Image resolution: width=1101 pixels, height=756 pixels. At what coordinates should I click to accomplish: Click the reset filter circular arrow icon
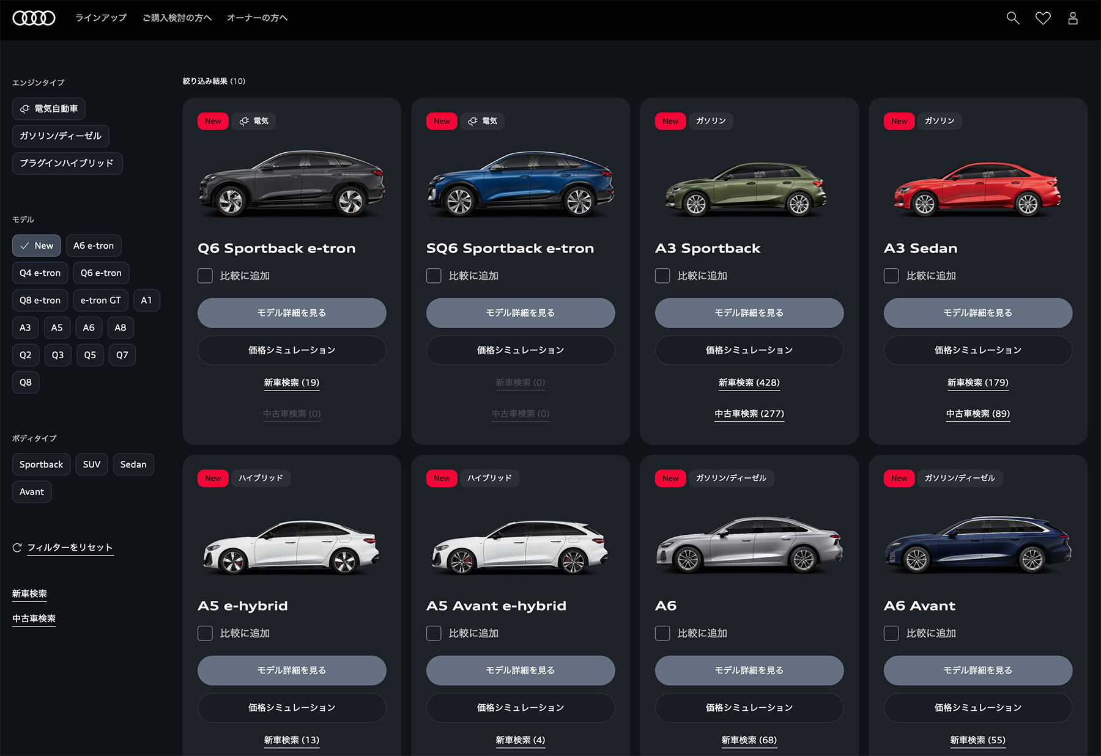tap(17, 548)
